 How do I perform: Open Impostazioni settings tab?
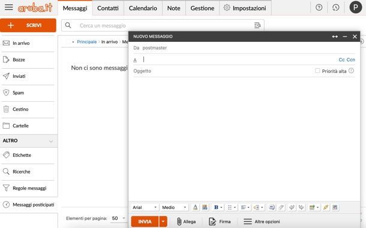point(245,8)
